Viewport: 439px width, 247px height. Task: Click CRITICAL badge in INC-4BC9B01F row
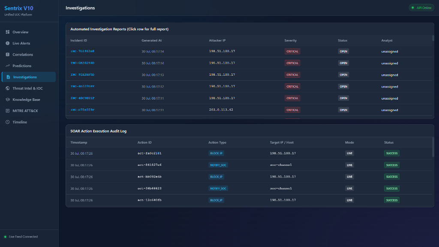pos(292,98)
